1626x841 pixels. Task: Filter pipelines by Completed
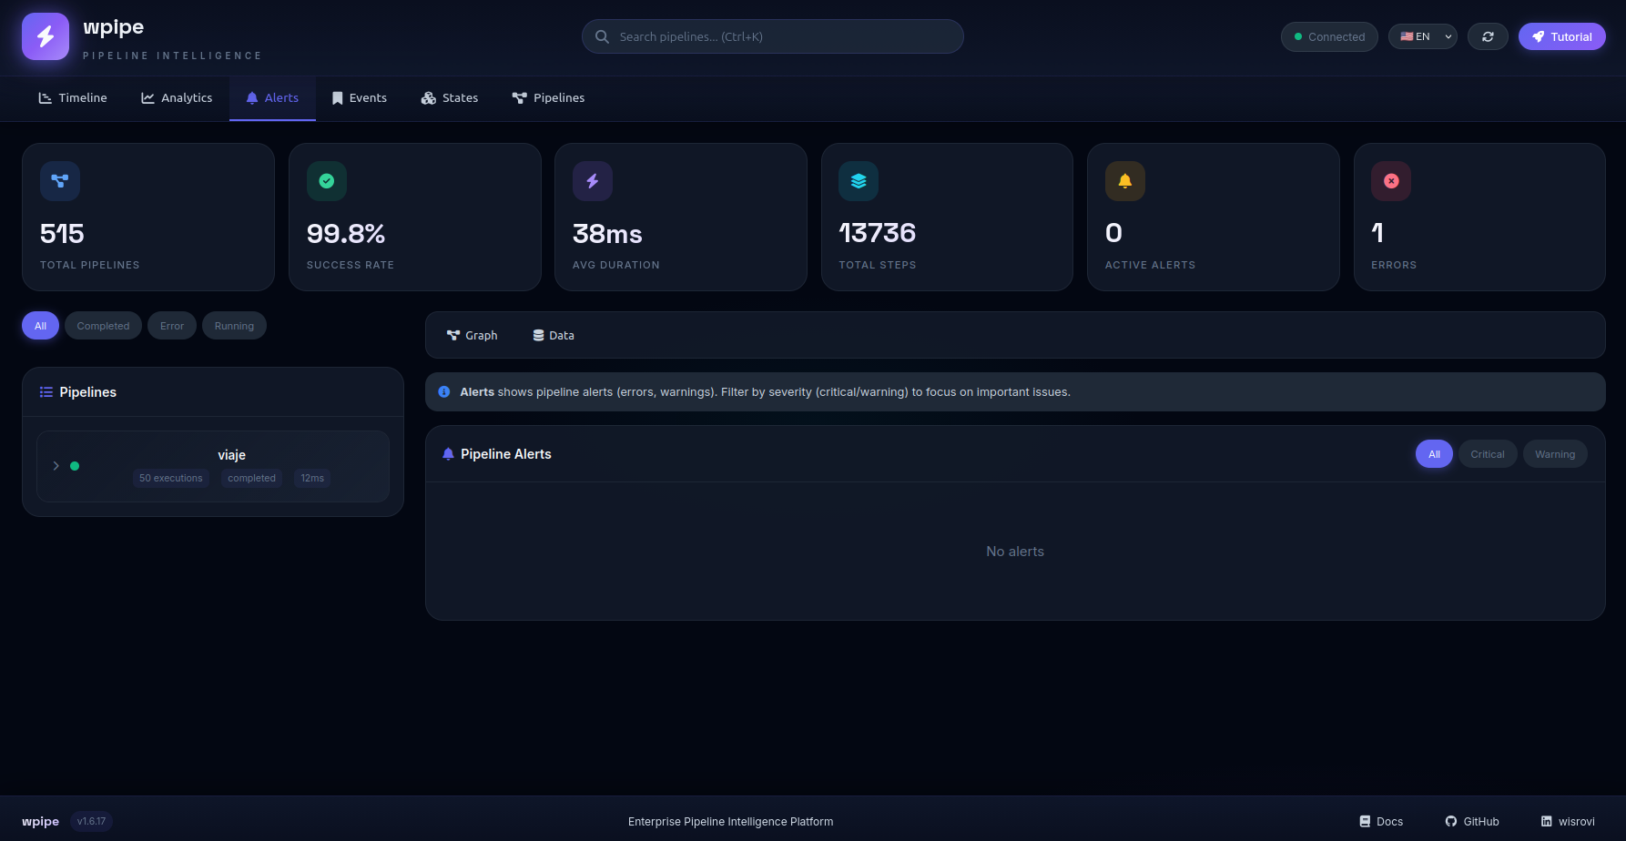pos(103,326)
